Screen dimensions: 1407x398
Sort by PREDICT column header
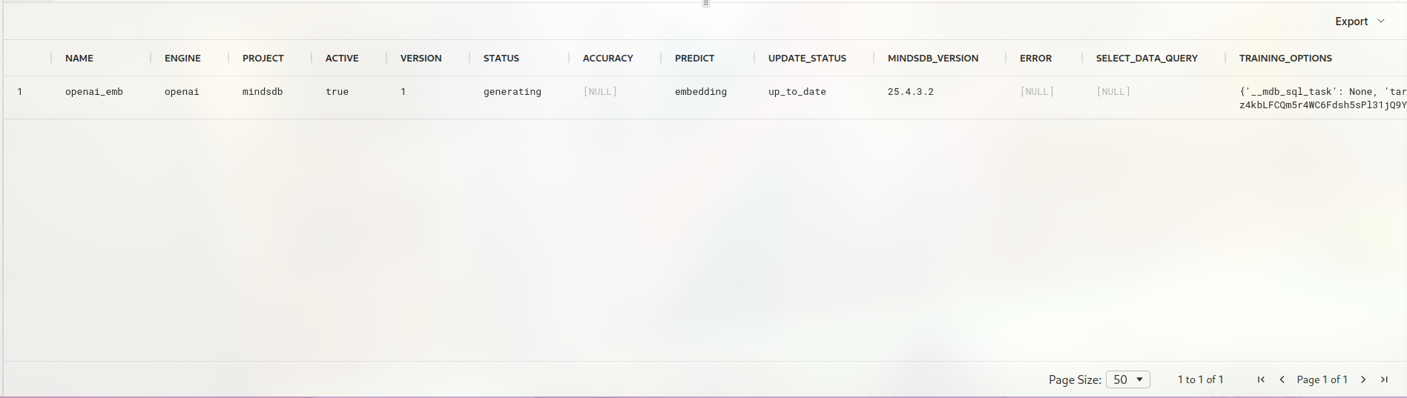pyautogui.click(x=694, y=58)
